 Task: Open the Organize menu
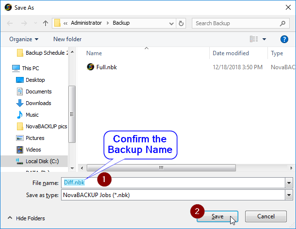(24, 39)
